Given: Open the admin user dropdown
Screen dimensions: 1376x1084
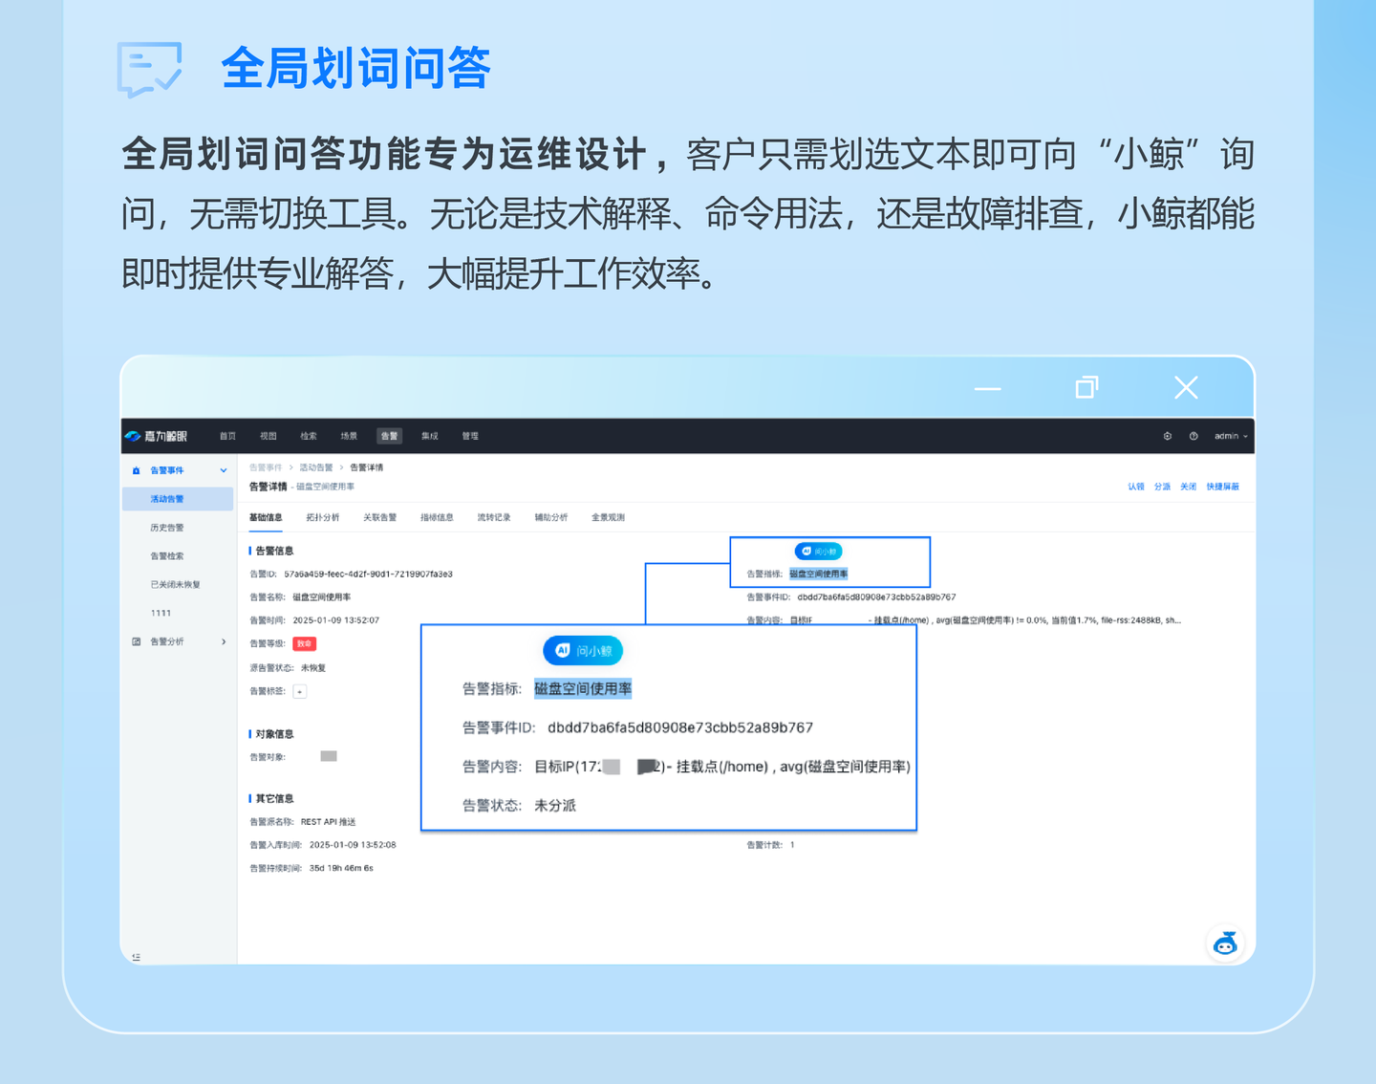Looking at the screenshot, I should click(x=1231, y=436).
